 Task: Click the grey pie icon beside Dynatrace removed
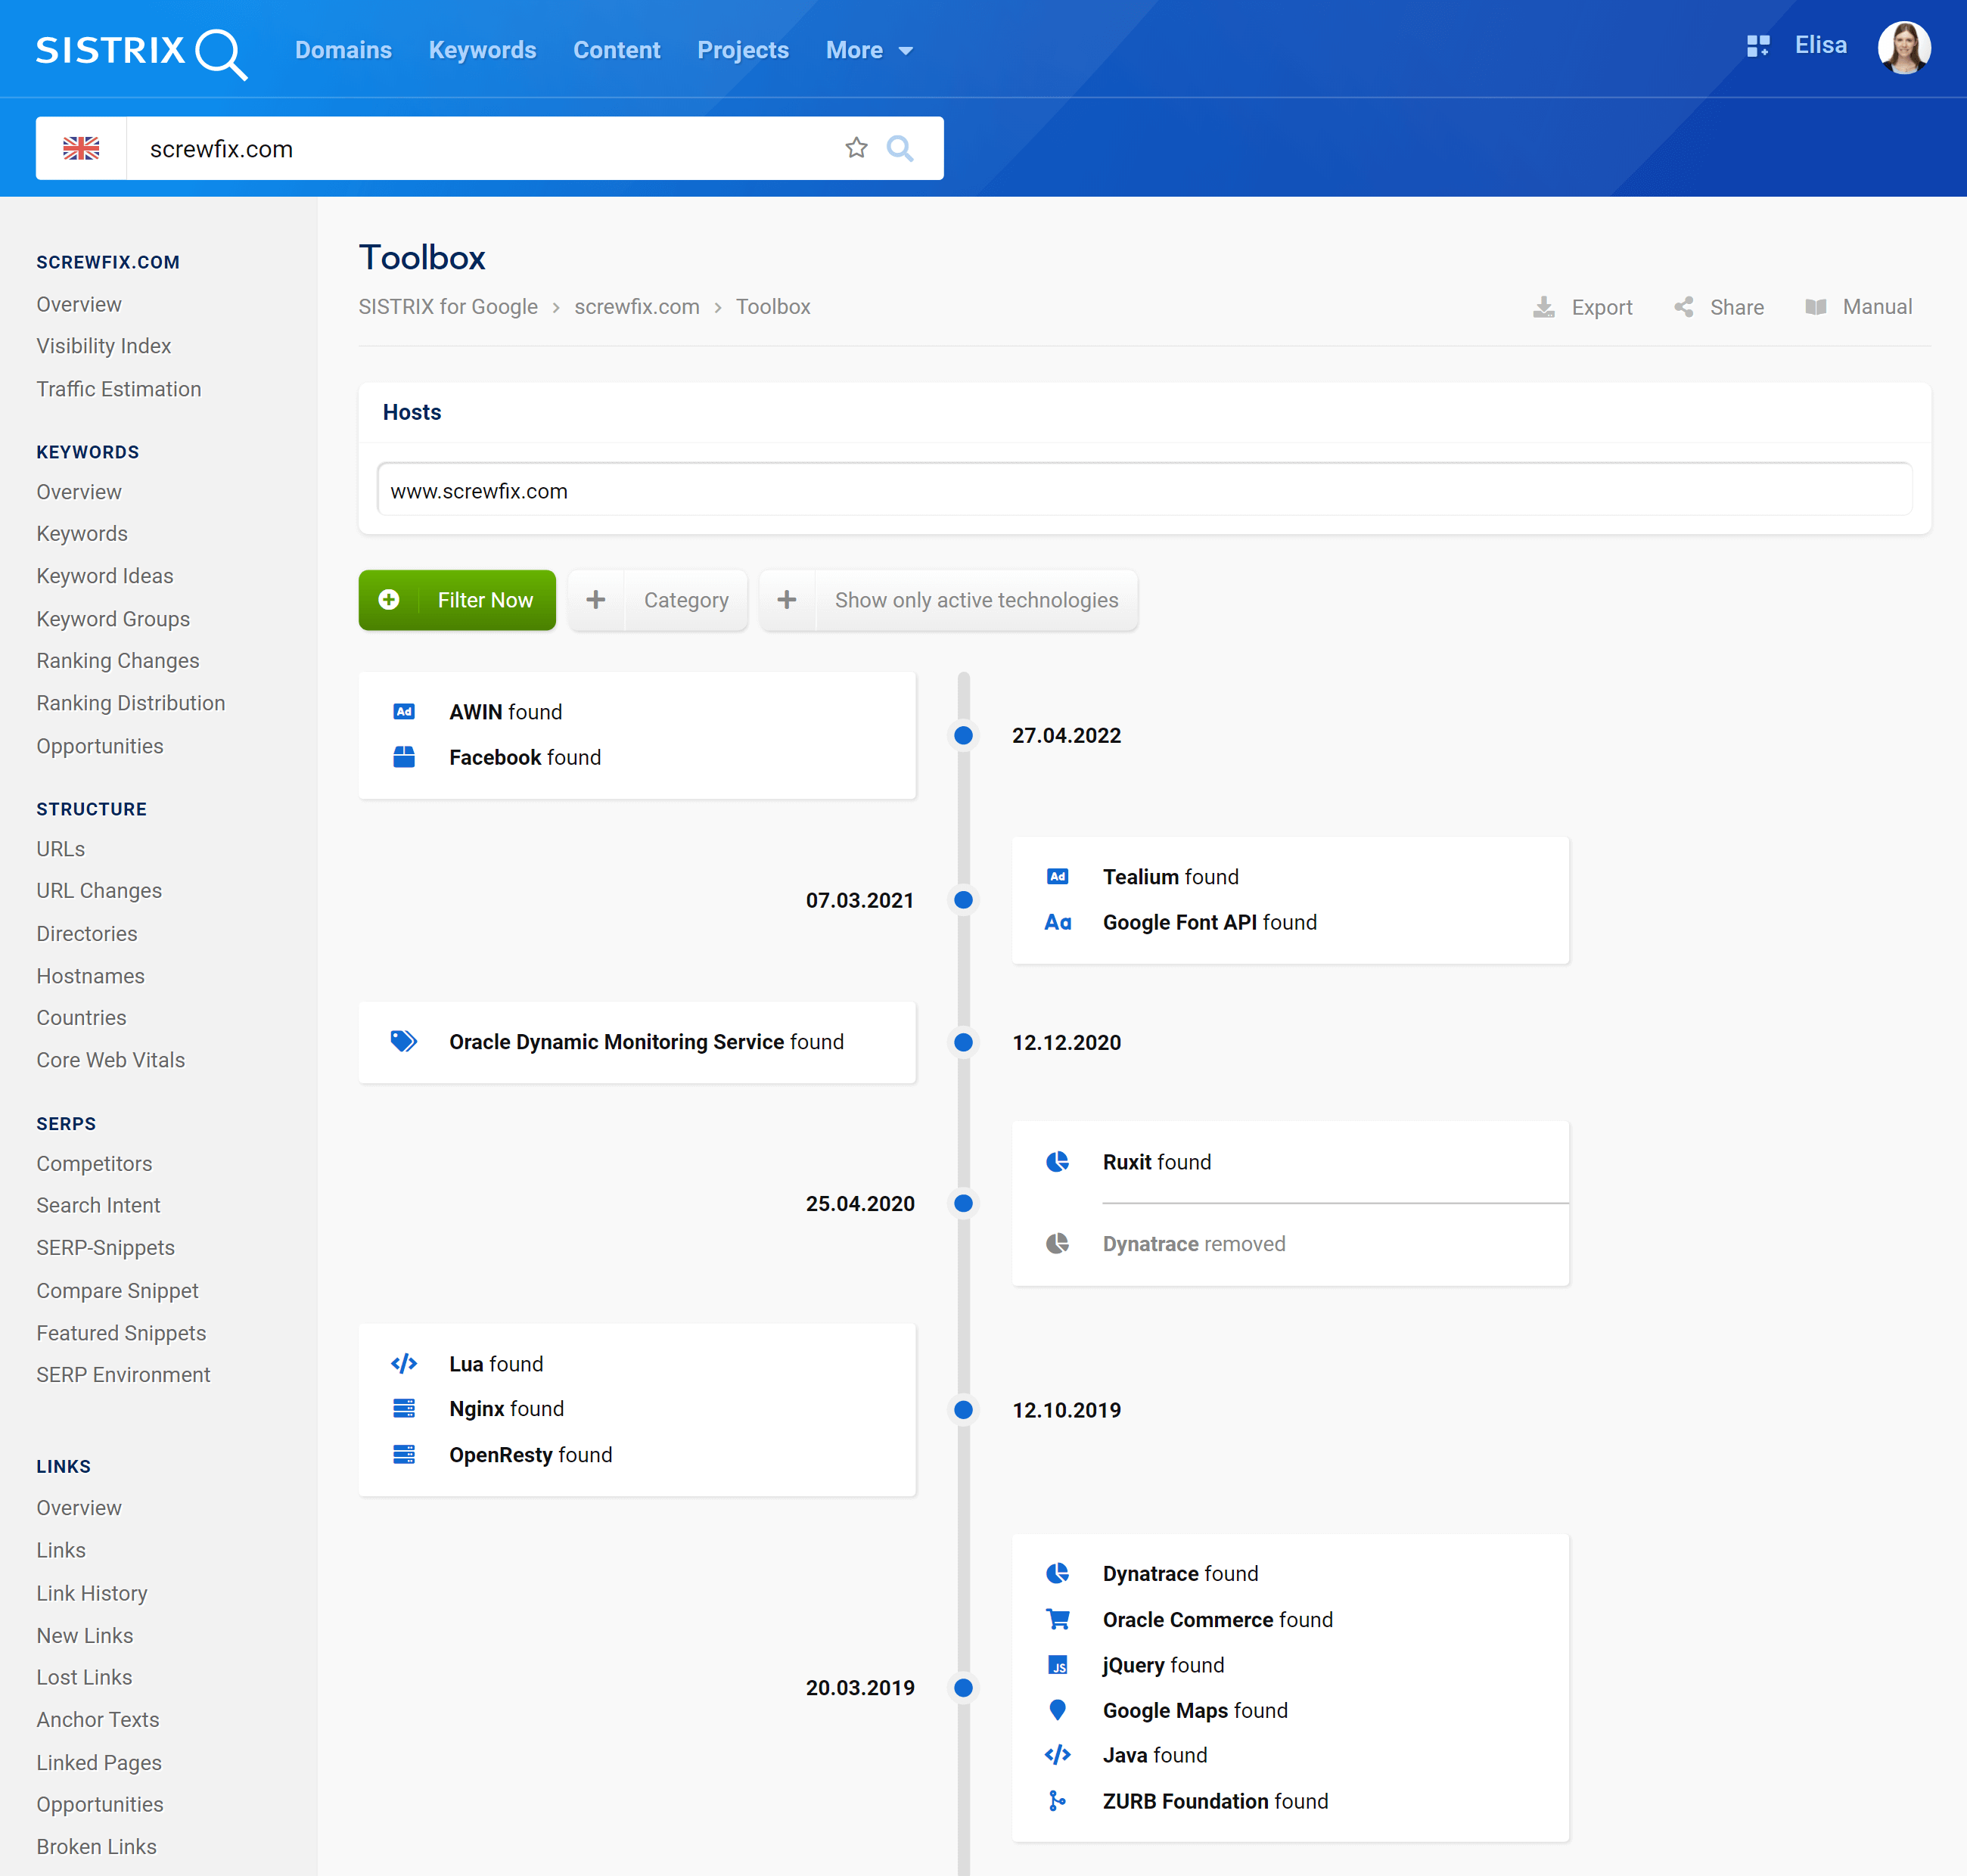pos(1058,1243)
